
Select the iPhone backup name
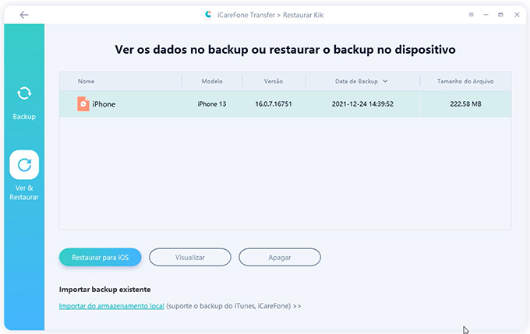(104, 104)
